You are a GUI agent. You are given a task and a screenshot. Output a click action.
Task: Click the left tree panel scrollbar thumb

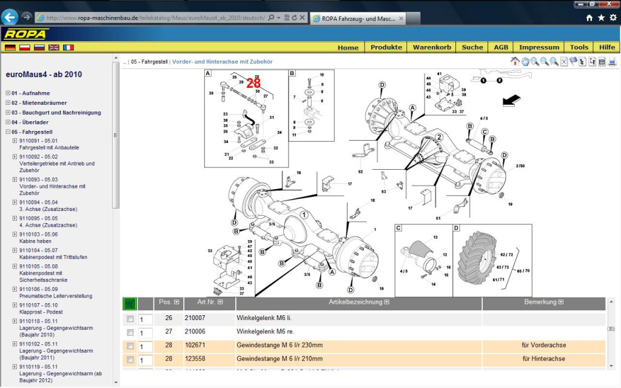(x=116, y=135)
